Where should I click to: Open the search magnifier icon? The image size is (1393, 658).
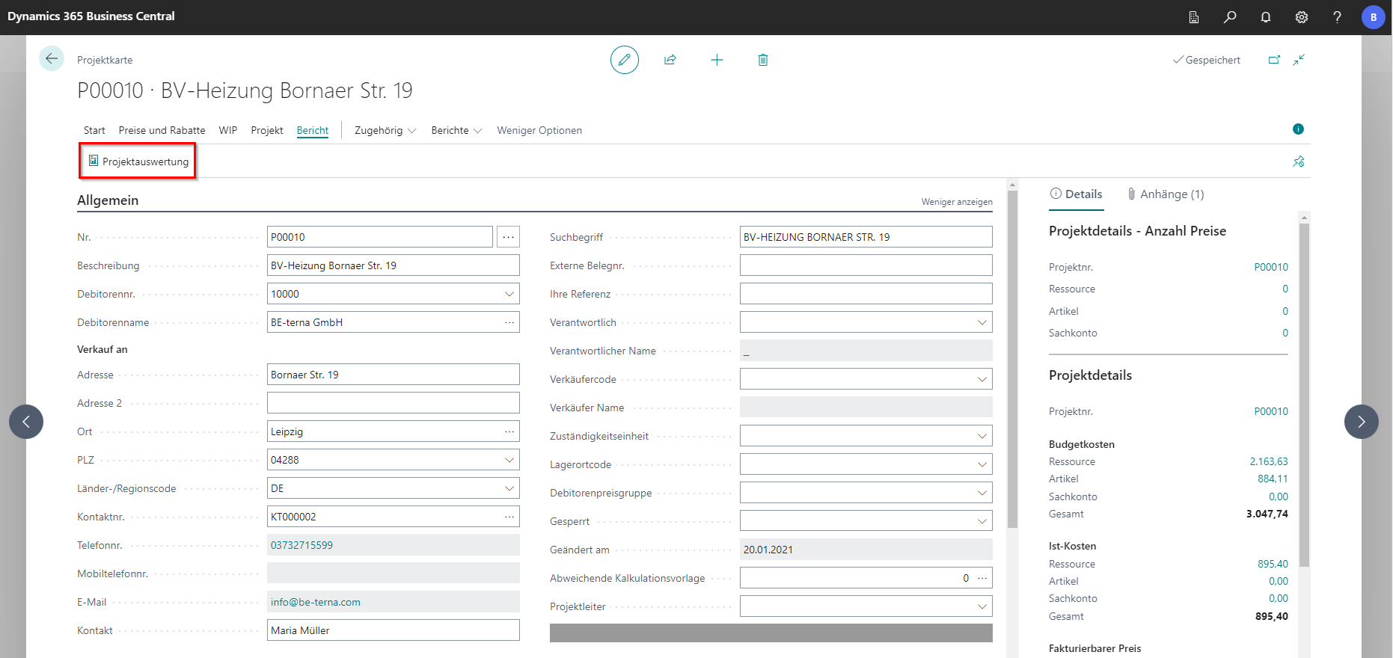pyautogui.click(x=1230, y=17)
